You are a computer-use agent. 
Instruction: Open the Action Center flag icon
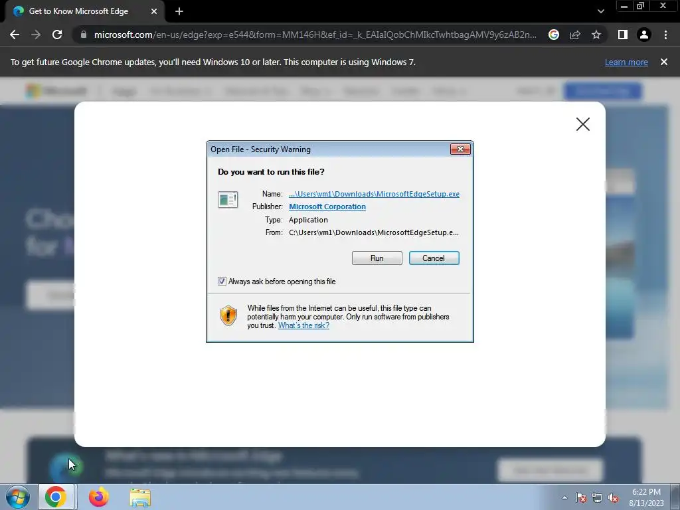tap(580, 498)
